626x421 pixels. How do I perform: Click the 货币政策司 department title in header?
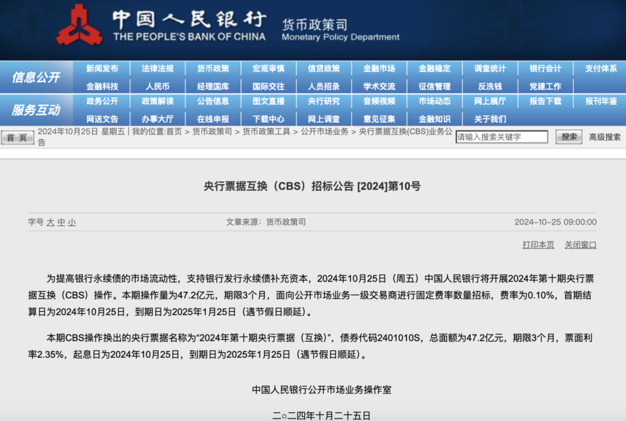coord(315,25)
